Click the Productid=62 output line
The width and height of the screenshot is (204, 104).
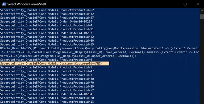[x=47, y=10]
